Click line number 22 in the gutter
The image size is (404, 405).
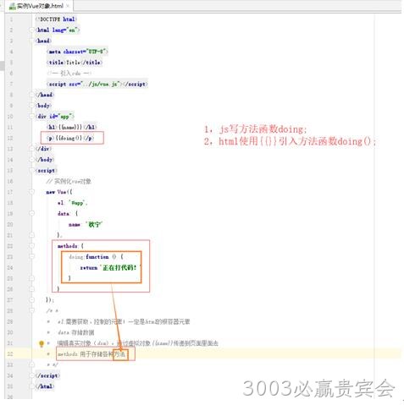coord(10,246)
